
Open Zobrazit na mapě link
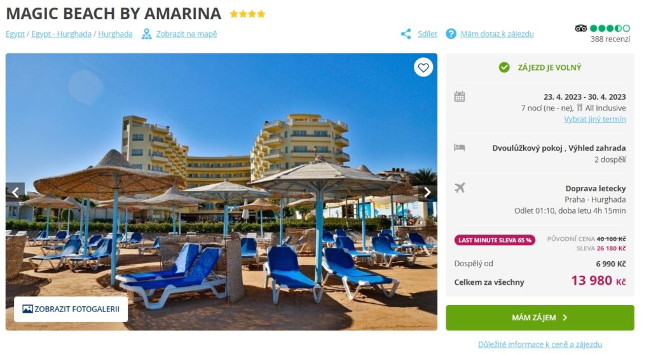(186, 34)
